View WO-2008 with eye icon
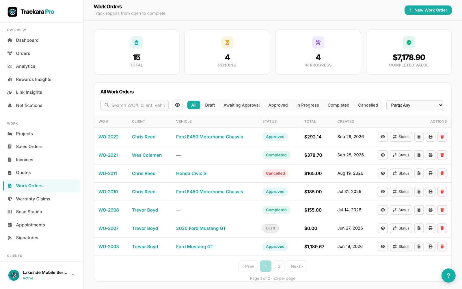462x289 pixels. tap(383, 210)
